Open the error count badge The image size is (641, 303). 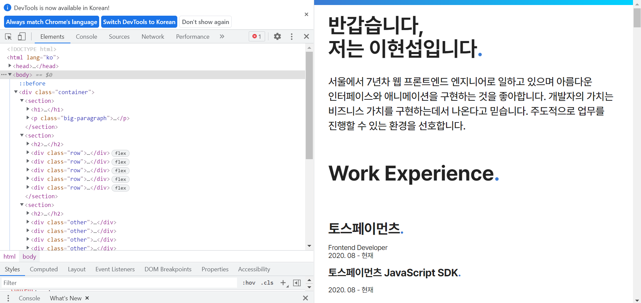pyautogui.click(x=257, y=36)
